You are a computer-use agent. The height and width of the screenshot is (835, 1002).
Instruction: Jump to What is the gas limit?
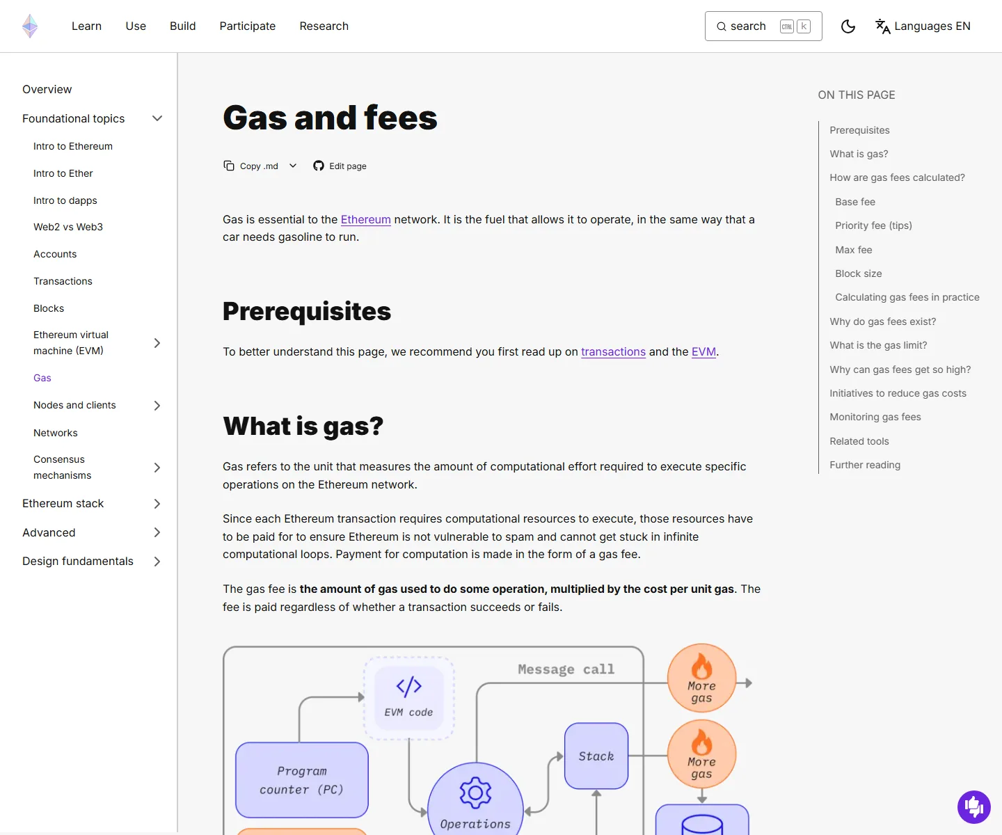tap(878, 345)
